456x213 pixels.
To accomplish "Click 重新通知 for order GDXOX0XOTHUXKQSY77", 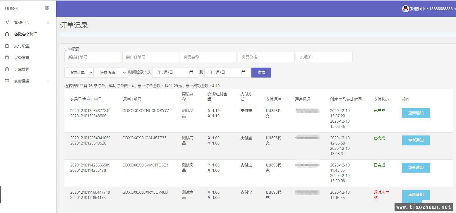I will 416,113.
